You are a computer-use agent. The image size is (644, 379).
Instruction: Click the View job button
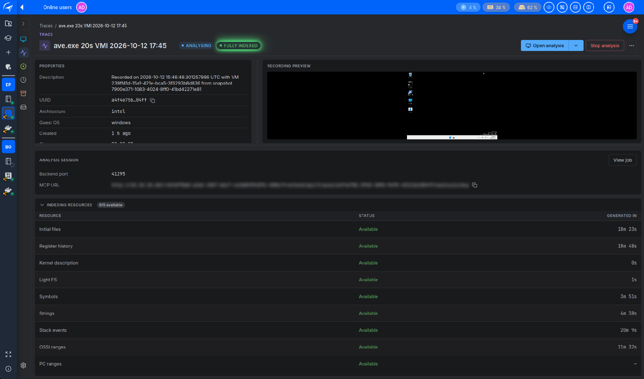coord(623,160)
